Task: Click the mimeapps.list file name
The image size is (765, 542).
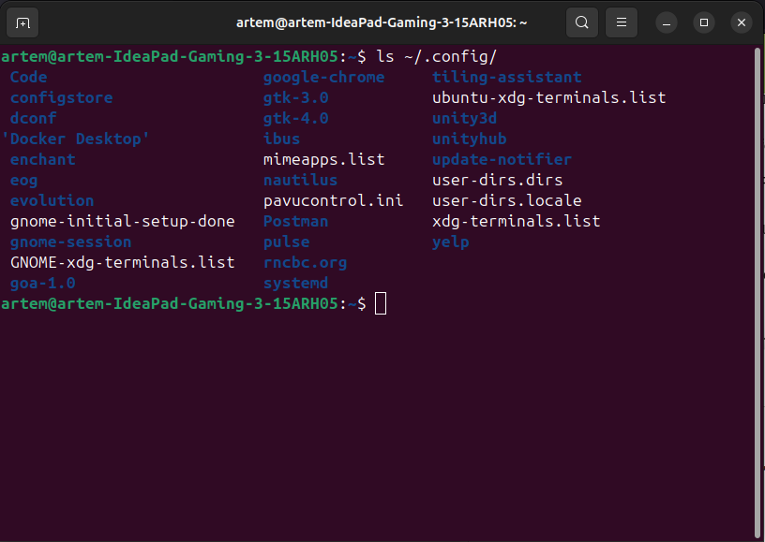Action: (x=323, y=159)
